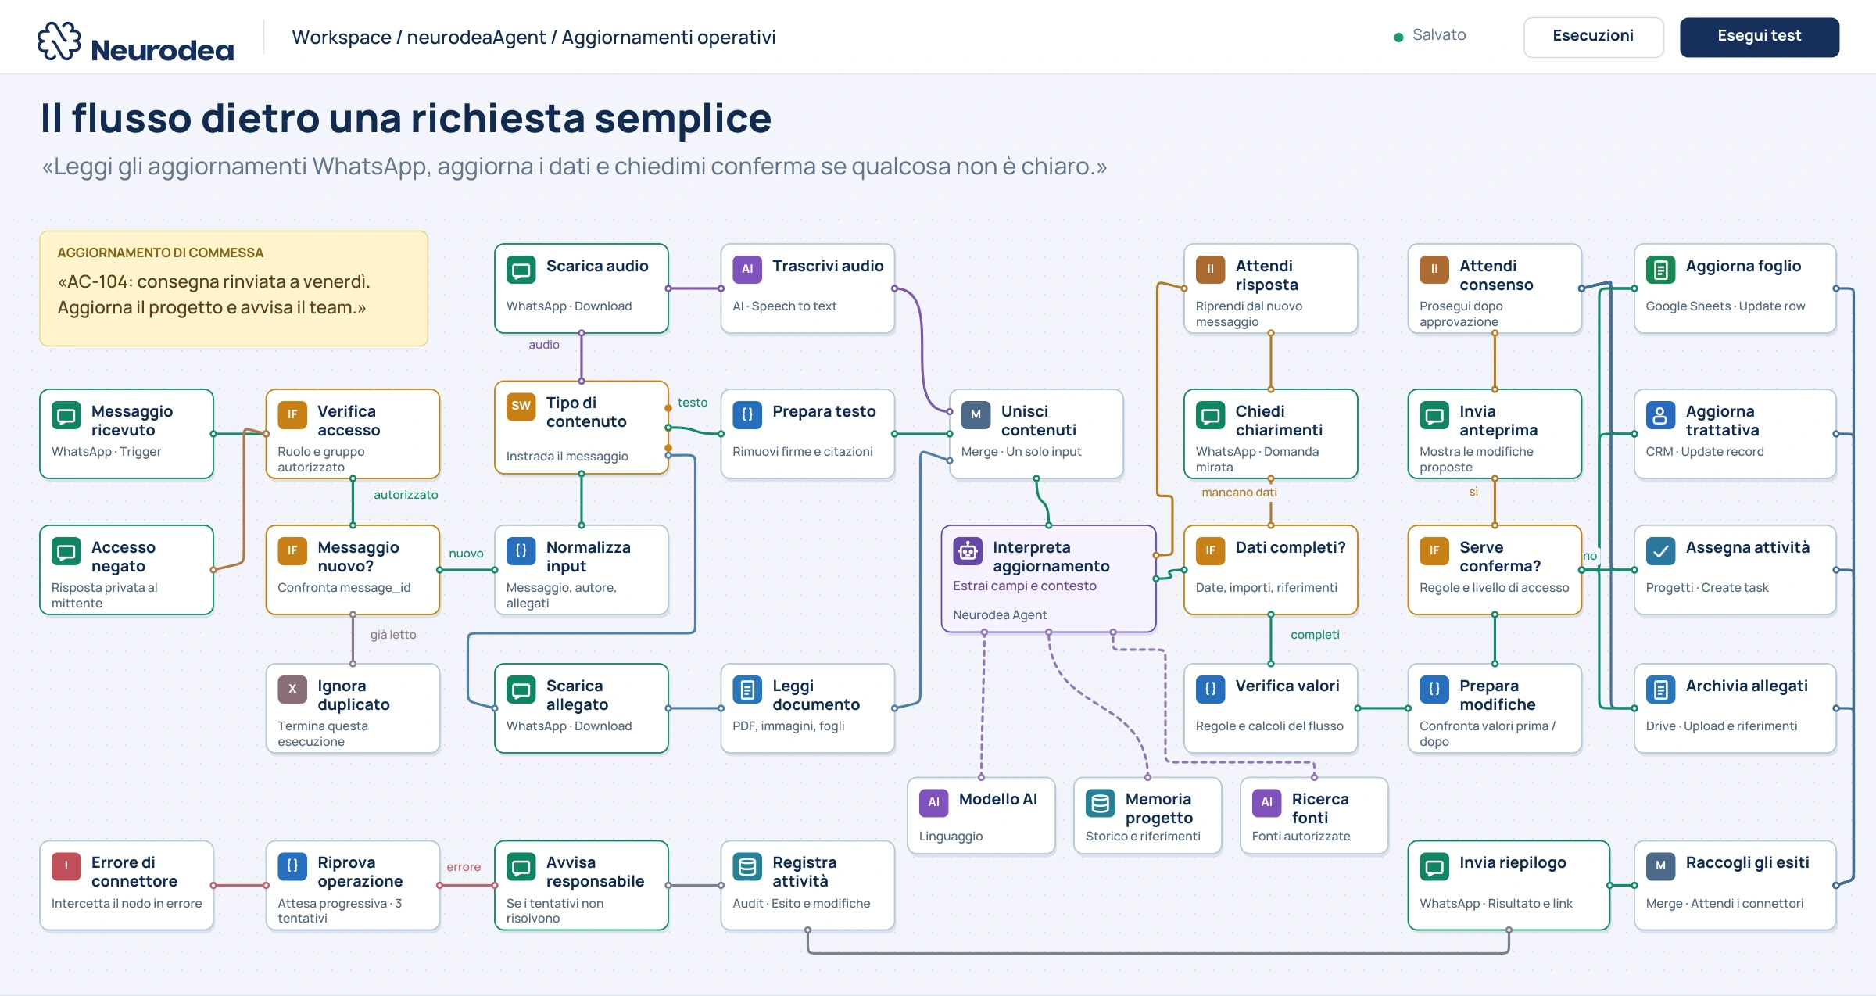1876x996 pixels.
Task: Click the AI icon on Ricerca fonti
Action: tap(1266, 803)
